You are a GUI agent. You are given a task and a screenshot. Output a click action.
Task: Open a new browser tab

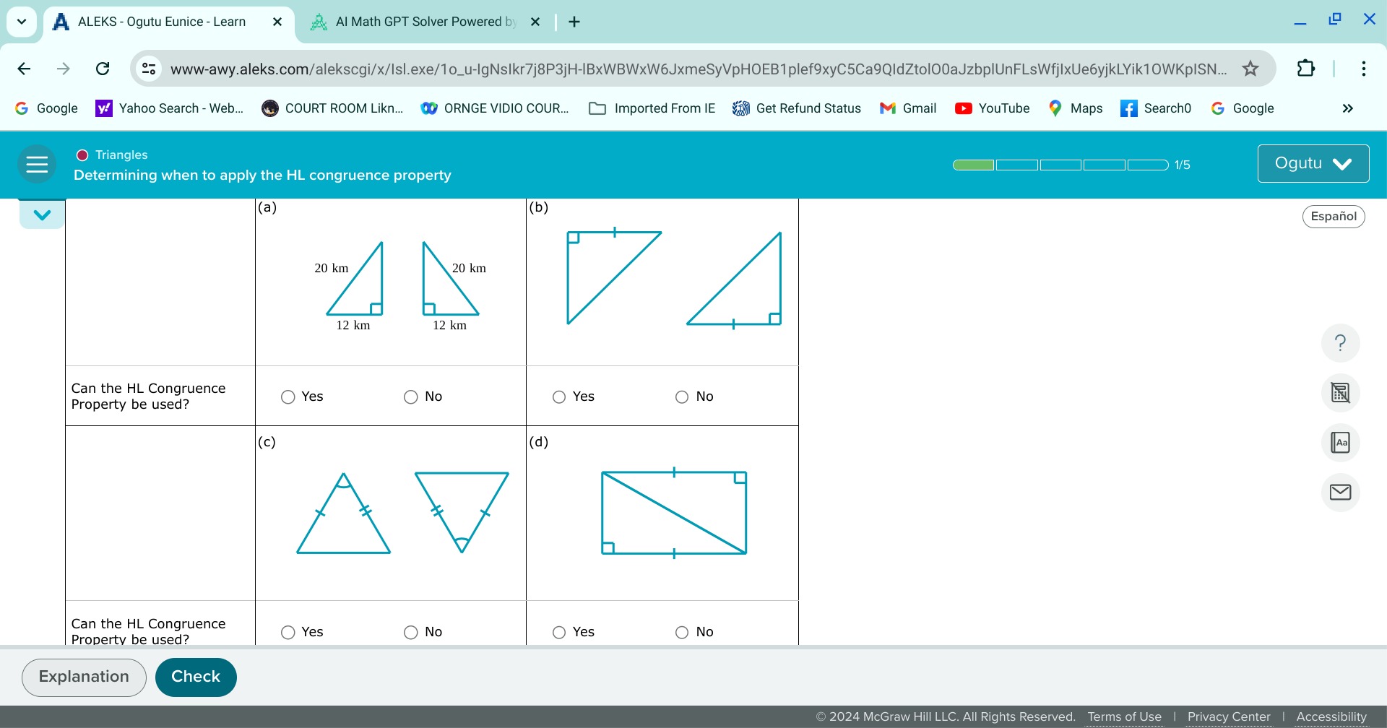(x=574, y=22)
